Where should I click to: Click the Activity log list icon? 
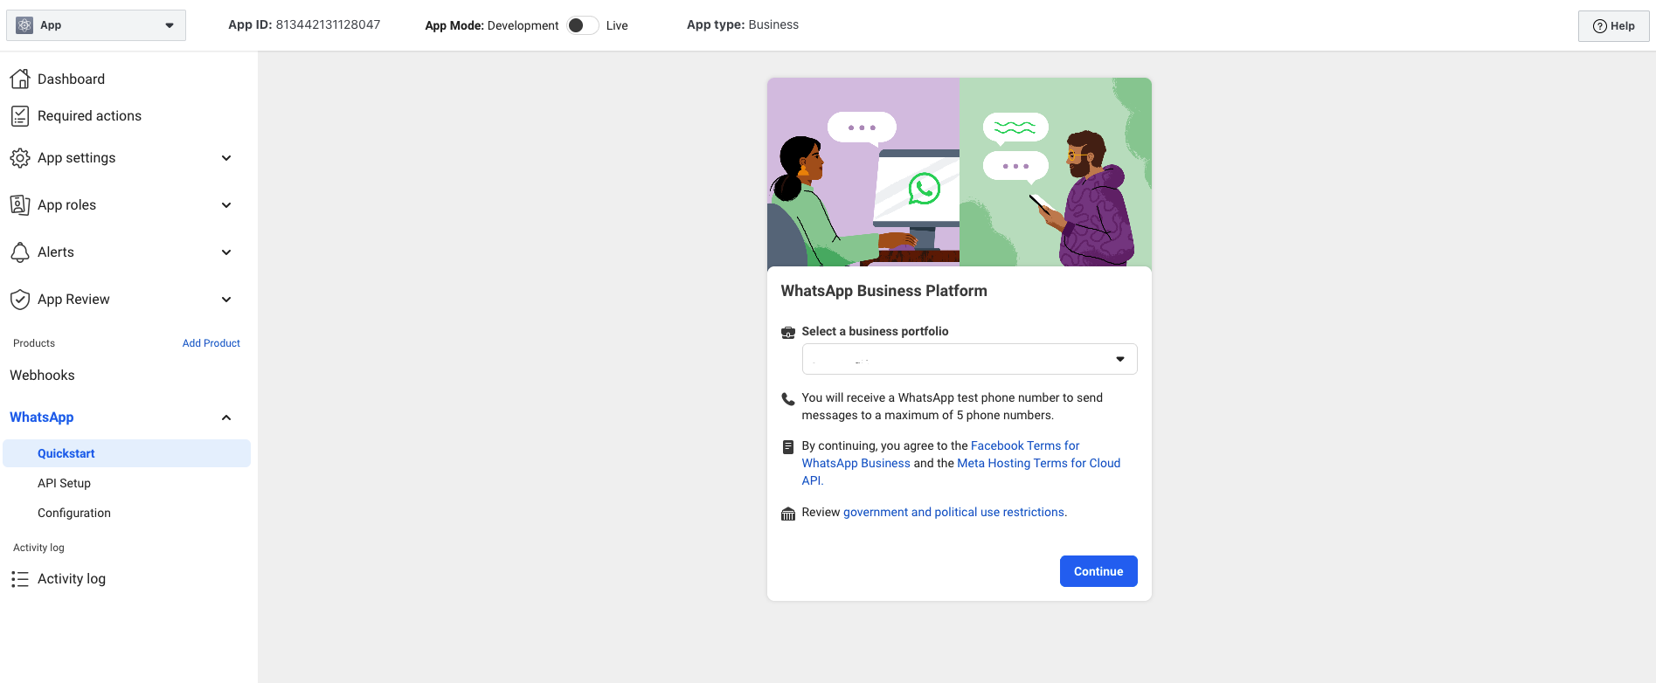tap(20, 579)
